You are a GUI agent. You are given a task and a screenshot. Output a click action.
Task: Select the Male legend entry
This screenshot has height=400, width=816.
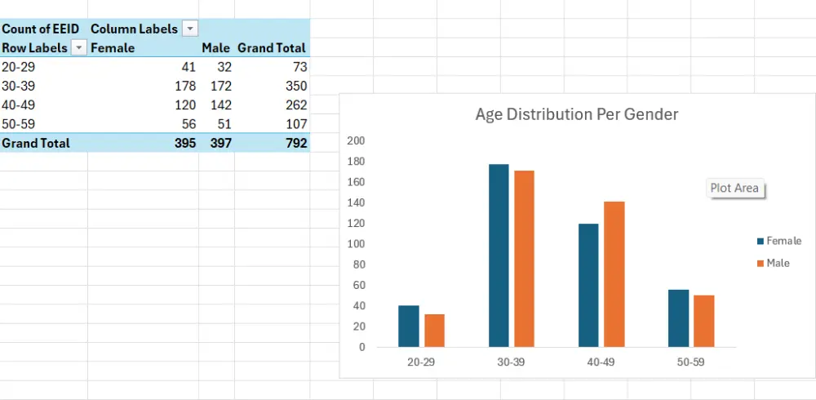click(x=773, y=264)
